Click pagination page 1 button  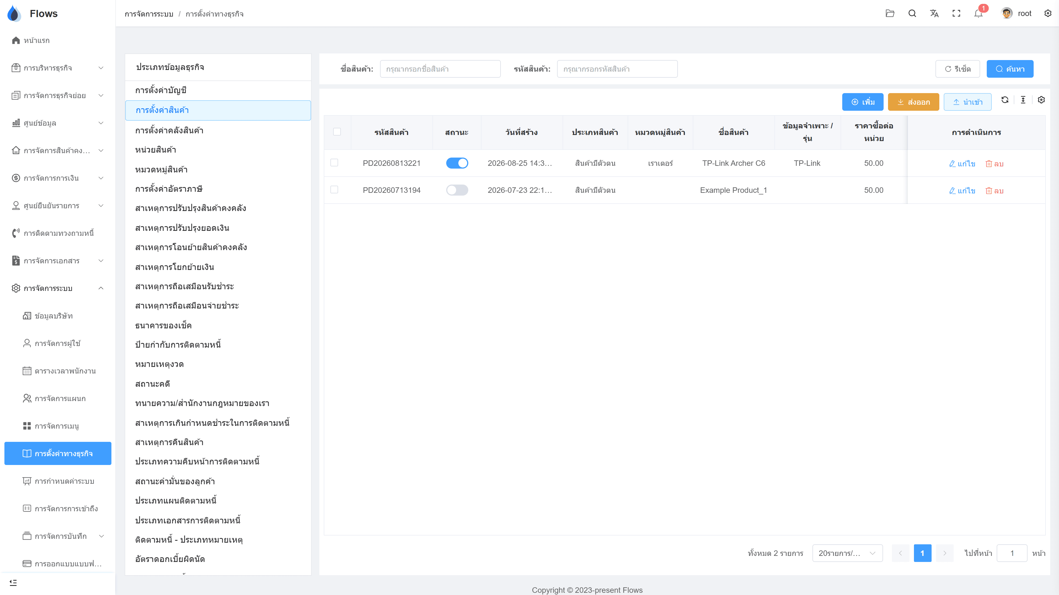click(922, 553)
